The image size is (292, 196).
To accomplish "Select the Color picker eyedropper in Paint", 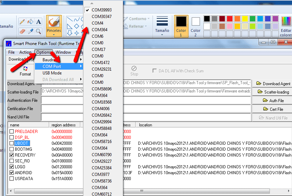I will 30,31.
